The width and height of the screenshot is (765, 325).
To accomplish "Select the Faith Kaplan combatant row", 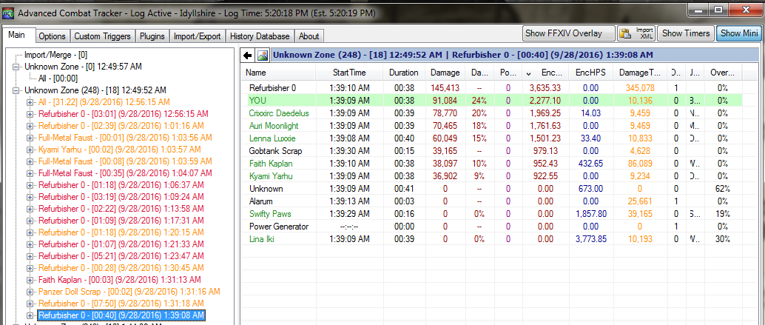I will (491, 164).
